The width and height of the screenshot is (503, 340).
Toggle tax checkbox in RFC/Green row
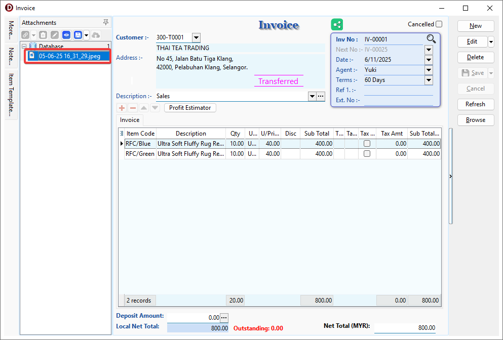tap(367, 154)
